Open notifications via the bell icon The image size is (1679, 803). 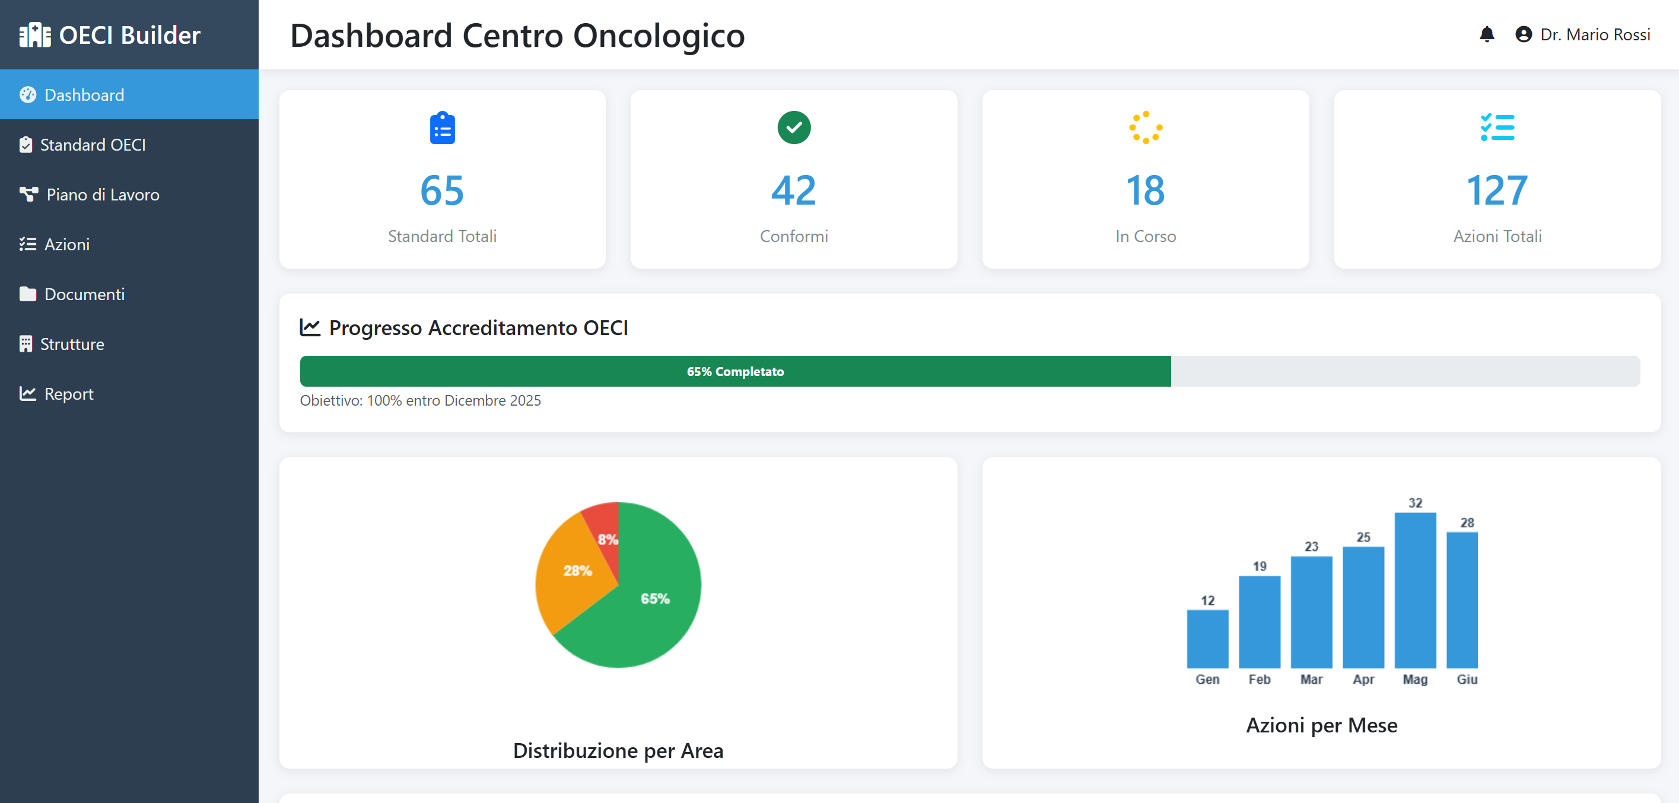coord(1487,34)
